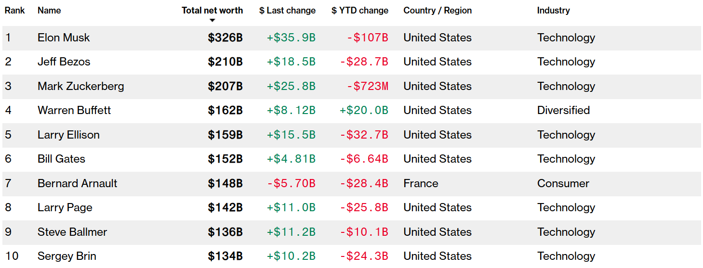The image size is (703, 268).
Task: Click the Industry column header
Action: coord(553,10)
